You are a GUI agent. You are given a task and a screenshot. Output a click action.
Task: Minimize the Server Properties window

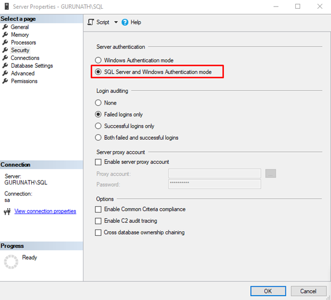(276, 7)
